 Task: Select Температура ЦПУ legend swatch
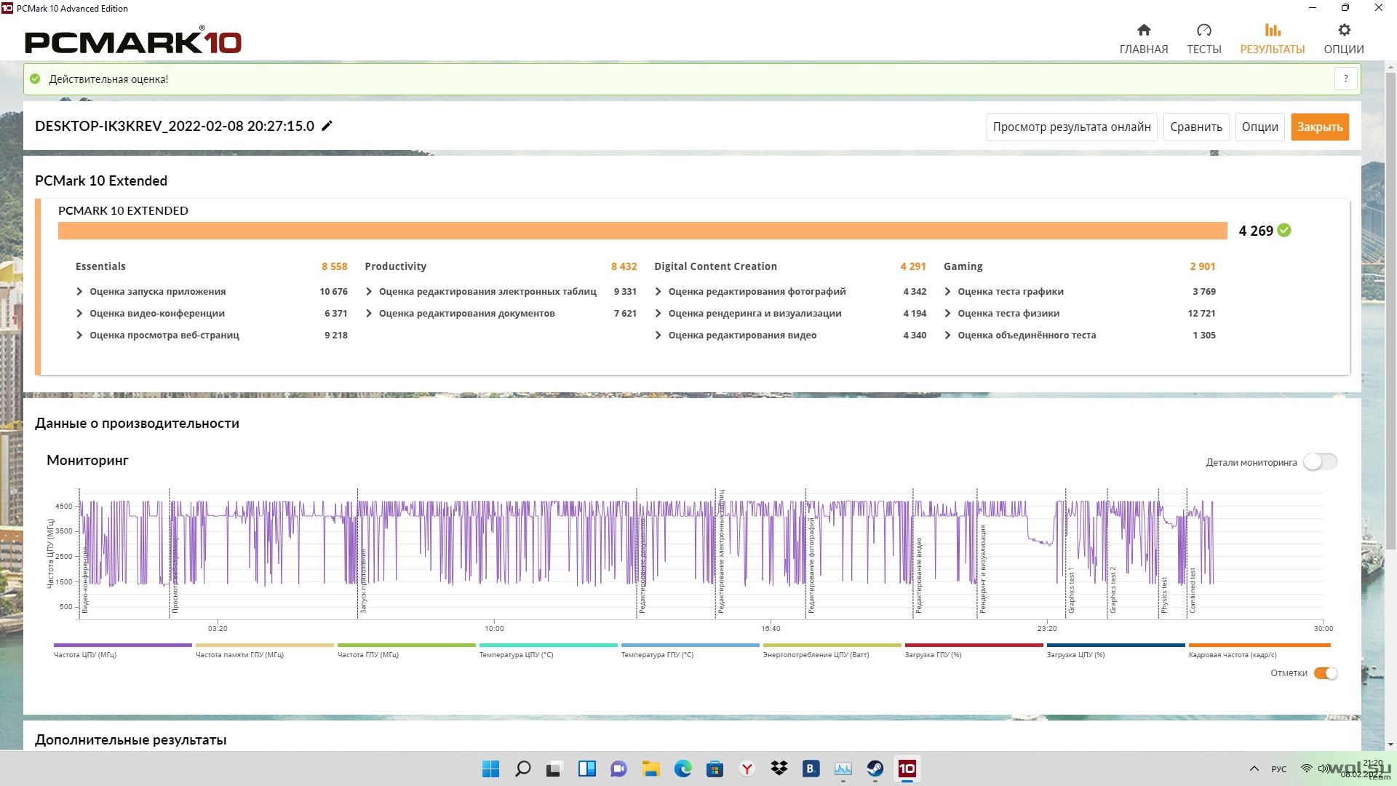coord(549,645)
